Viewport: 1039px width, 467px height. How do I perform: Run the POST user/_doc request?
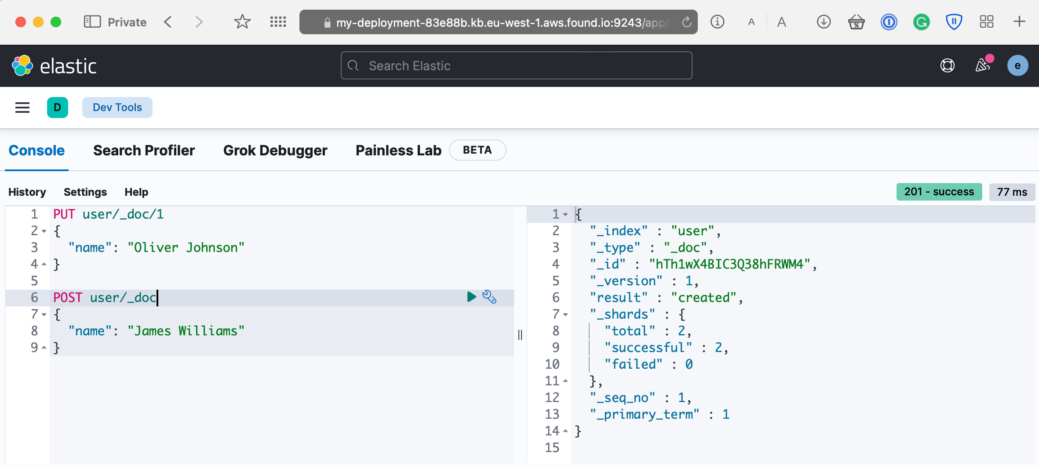coord(471,297)
